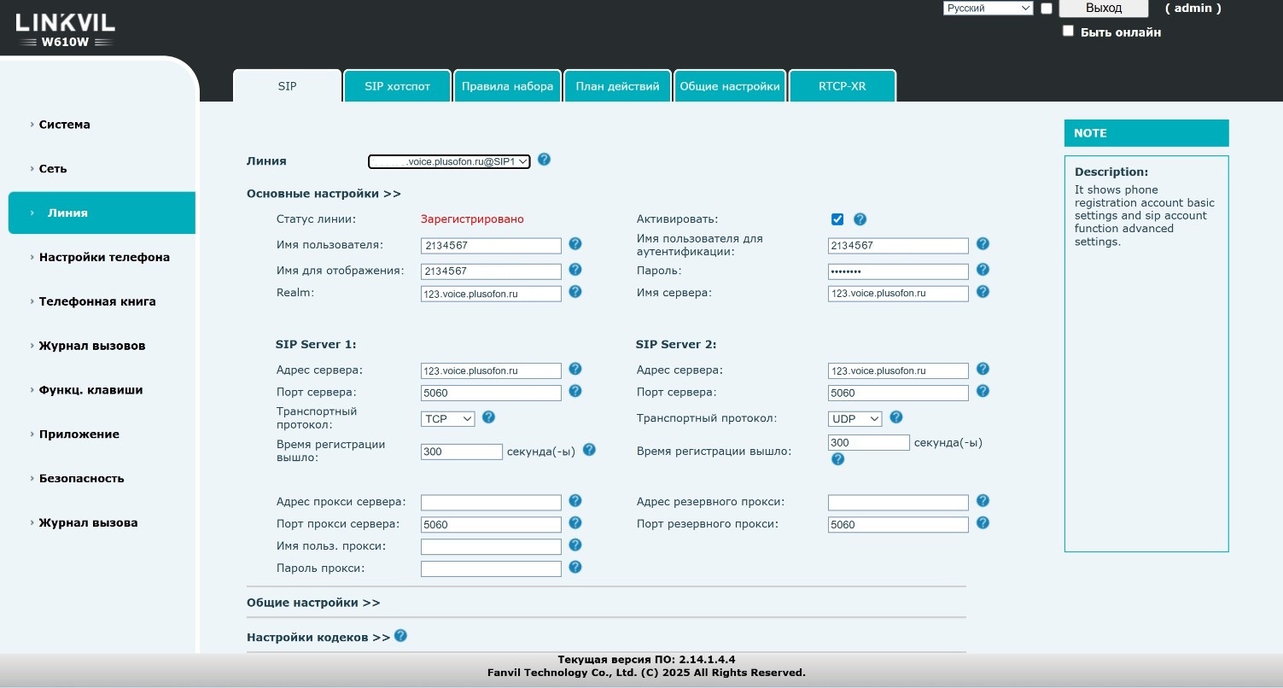Expand the Общие настройки section
Screen dimensions: 1283x688
313,603
